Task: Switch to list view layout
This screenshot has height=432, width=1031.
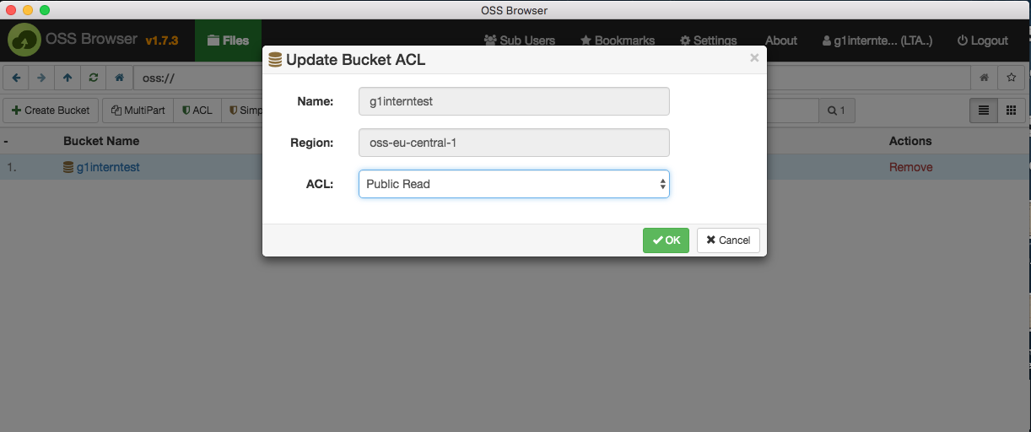Action: click(984, 110)
